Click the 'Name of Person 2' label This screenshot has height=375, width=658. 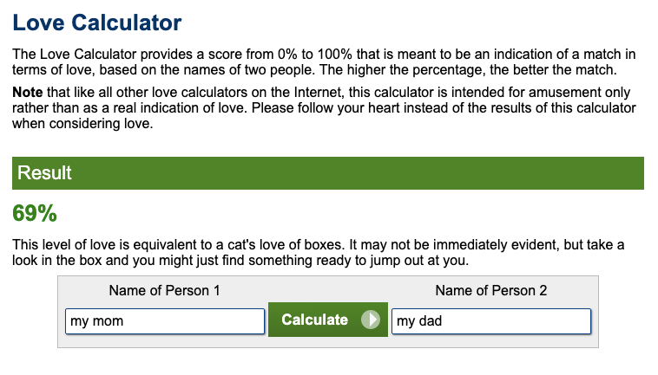click(x=491, y=290)
